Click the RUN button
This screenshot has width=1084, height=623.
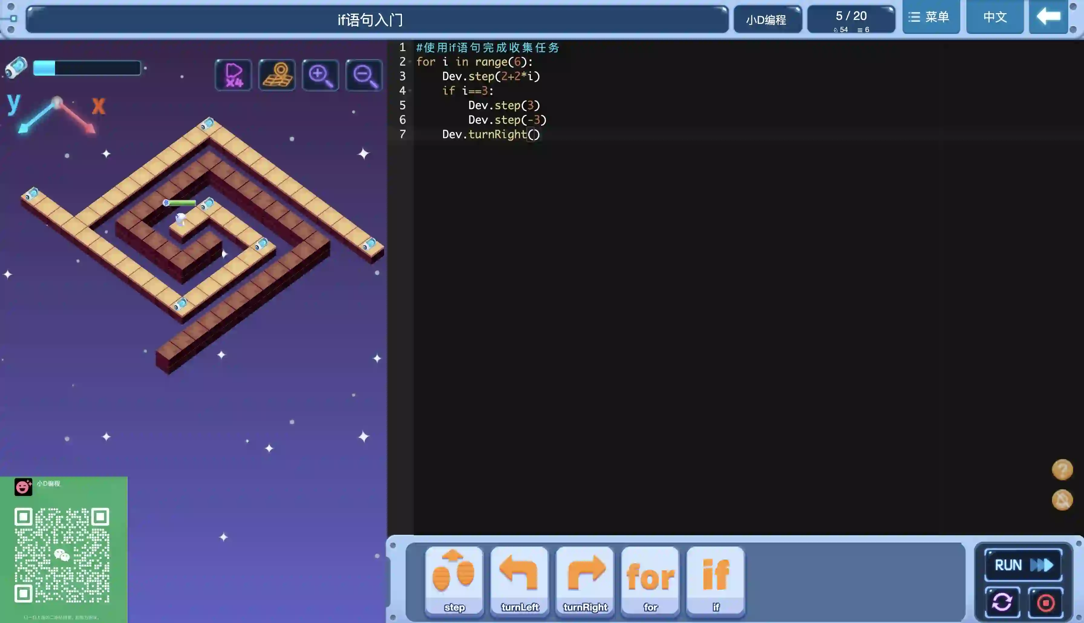tap(1023, 565)
